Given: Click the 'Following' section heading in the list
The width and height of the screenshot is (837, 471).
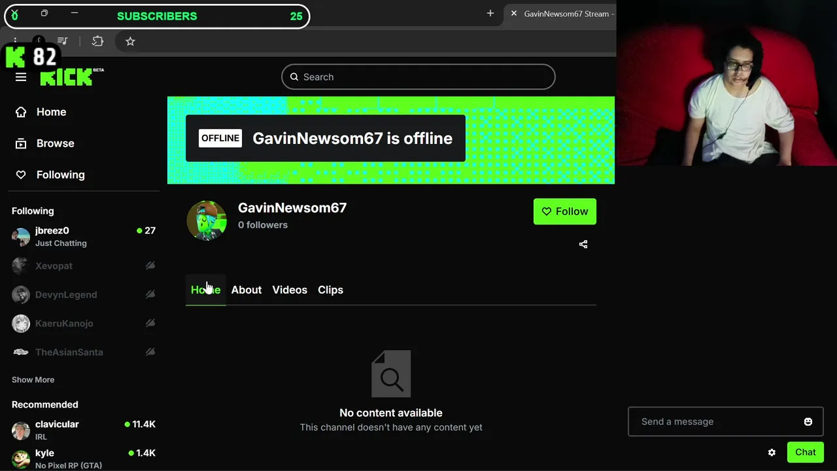Looking at the screenshot, I should [x=33, y=211].
